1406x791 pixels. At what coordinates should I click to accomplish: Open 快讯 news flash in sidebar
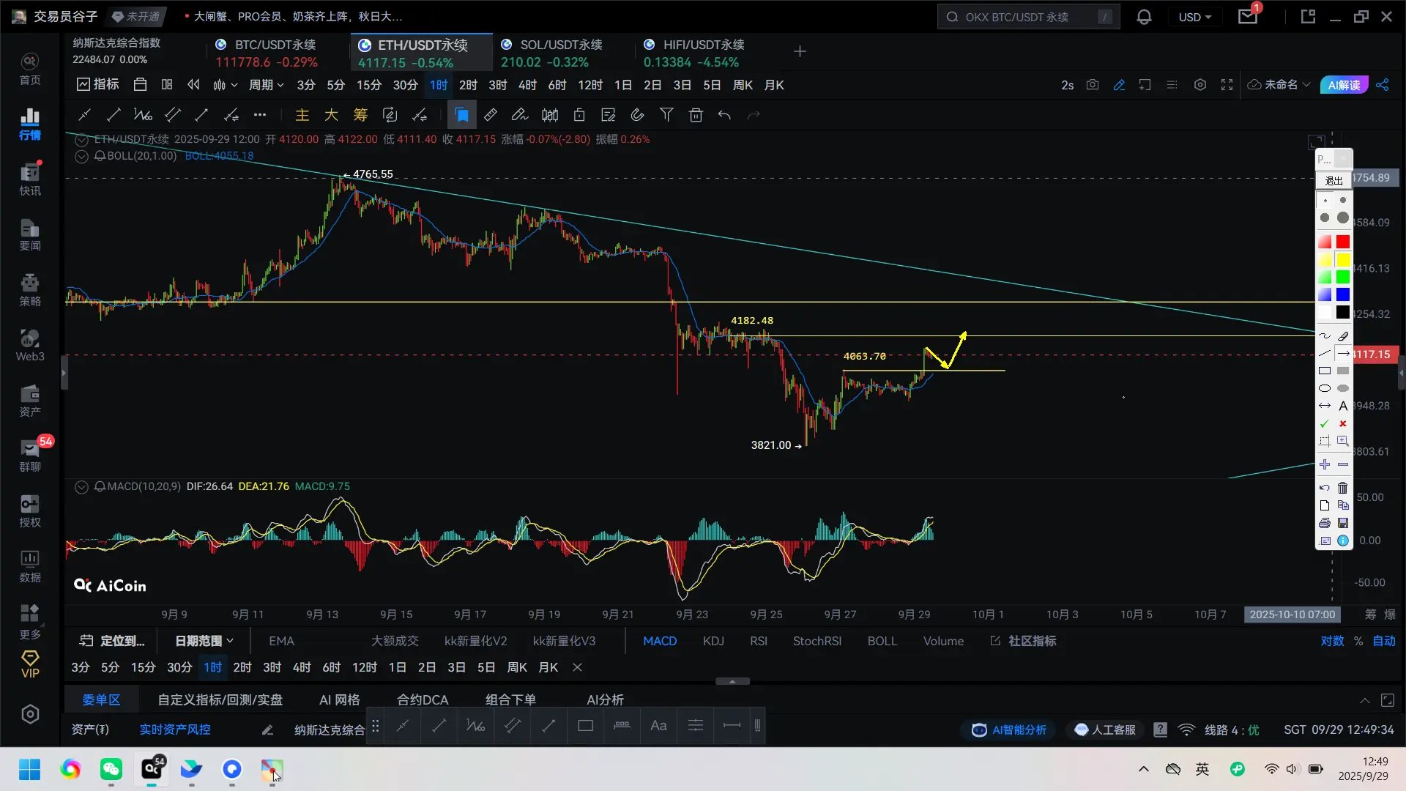(30, 179)
